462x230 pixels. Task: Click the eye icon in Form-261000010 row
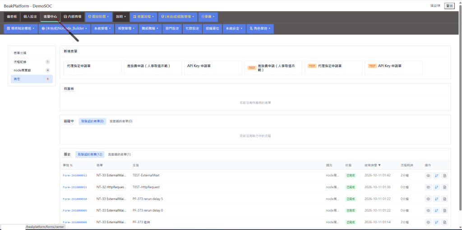(x=428, y=199)
